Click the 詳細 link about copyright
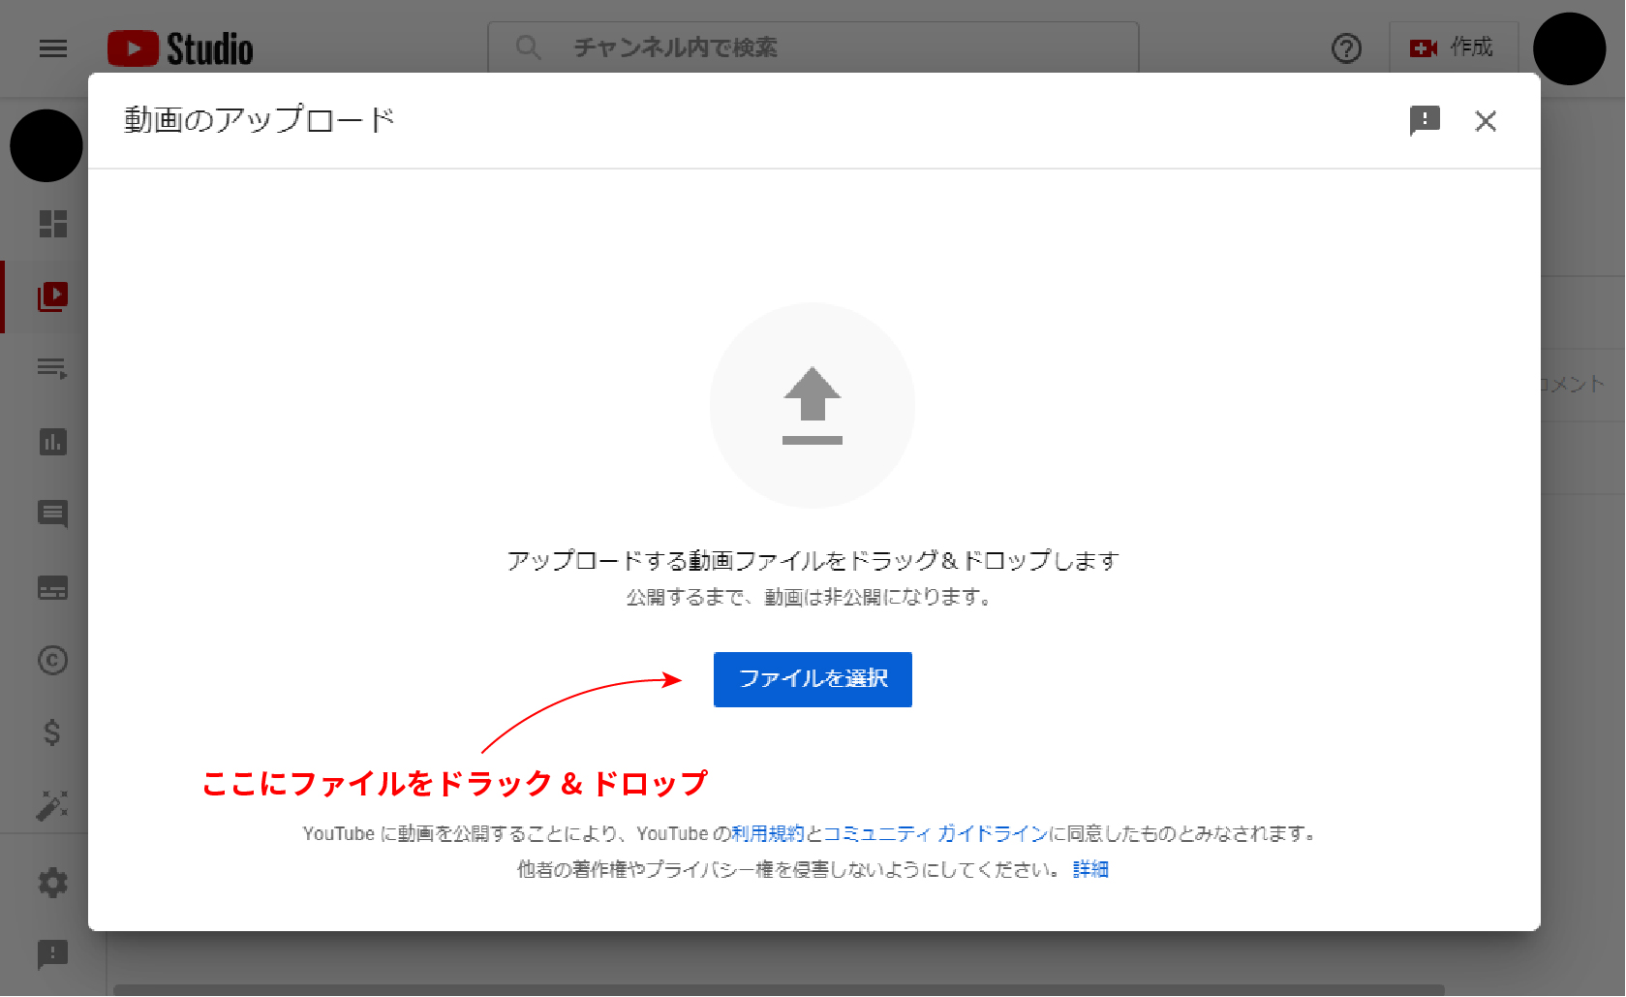Screen dimensions: 1626x997 point(1089,869)
